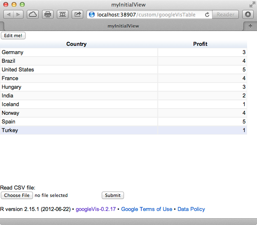Select the Iceland row
This screenshot has height=225, width=257.
coord(124,104)
